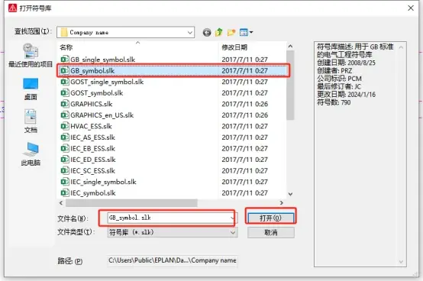Click the 文件名 input field
The height and width of the screenshot is (281, 423).
point(169,218)
